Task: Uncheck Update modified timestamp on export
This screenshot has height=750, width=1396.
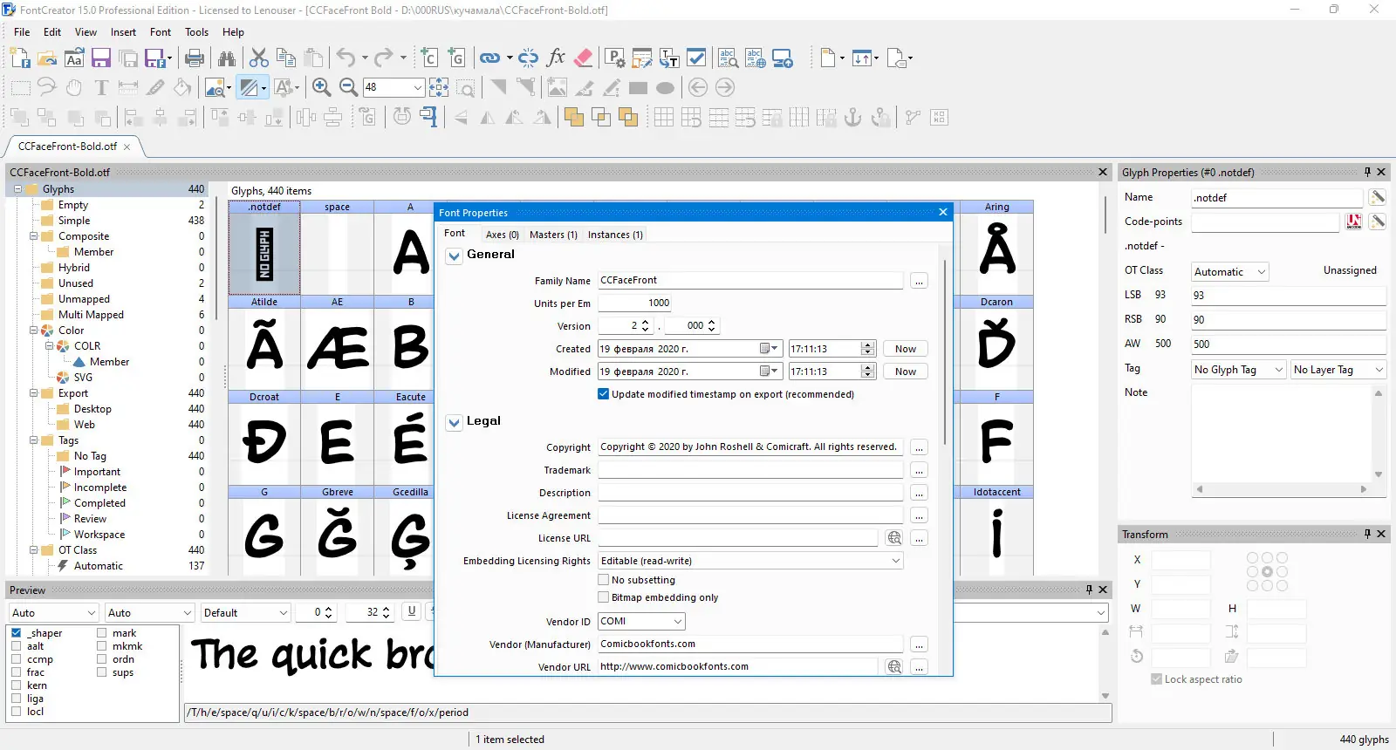Action: pyautogui.click(x=603, y=394)
